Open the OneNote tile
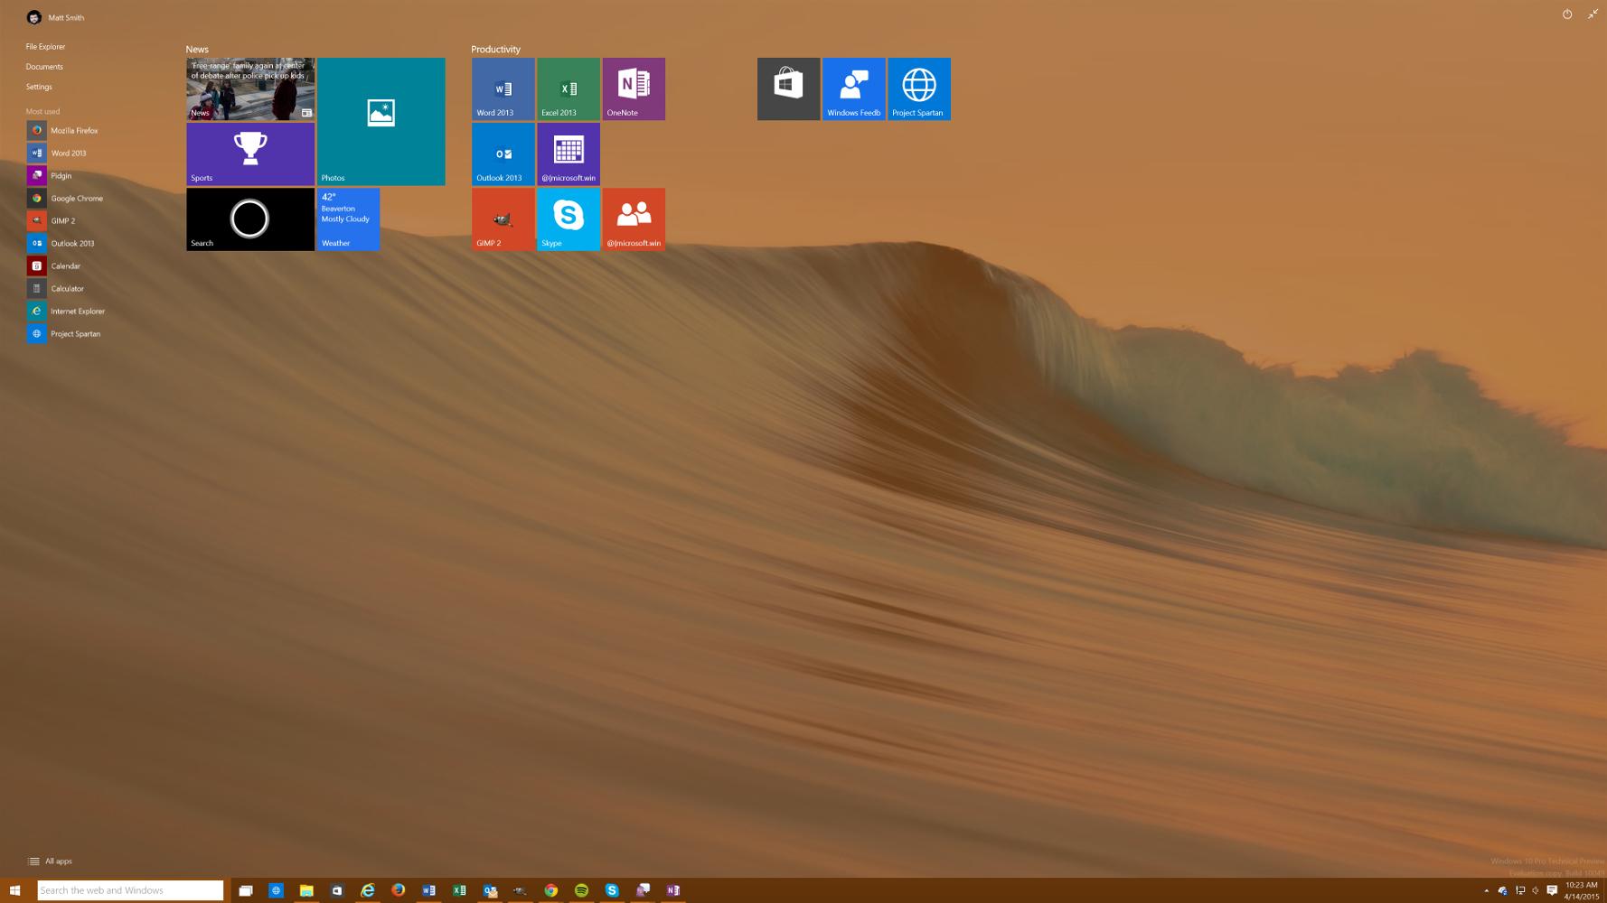 pyautogui.click(x=634, y=88)
